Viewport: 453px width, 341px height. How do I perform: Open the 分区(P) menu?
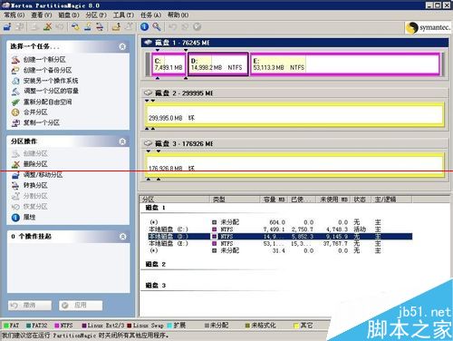(96, 15)
